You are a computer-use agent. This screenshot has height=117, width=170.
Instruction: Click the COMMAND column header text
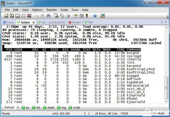pos(134,50)
